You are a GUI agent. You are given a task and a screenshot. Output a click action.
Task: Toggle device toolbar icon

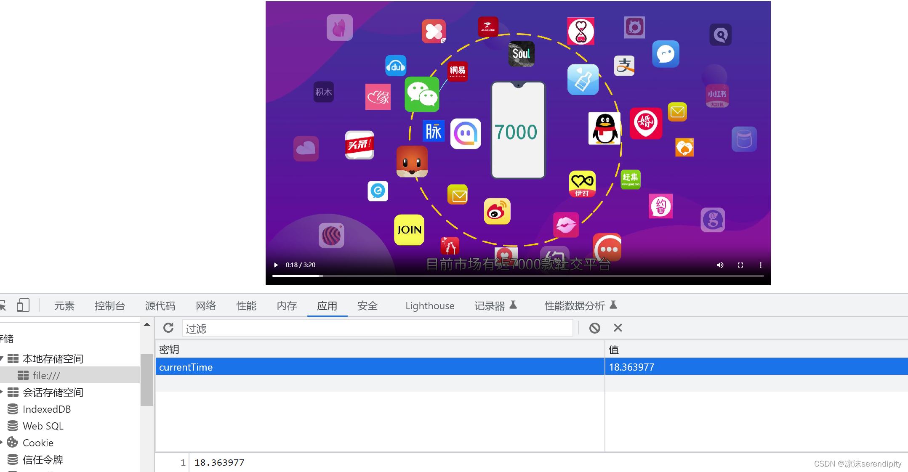[23, 305]
